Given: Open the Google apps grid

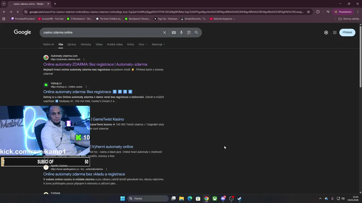Looking at the screenshot, I should [x=335, y=32].
